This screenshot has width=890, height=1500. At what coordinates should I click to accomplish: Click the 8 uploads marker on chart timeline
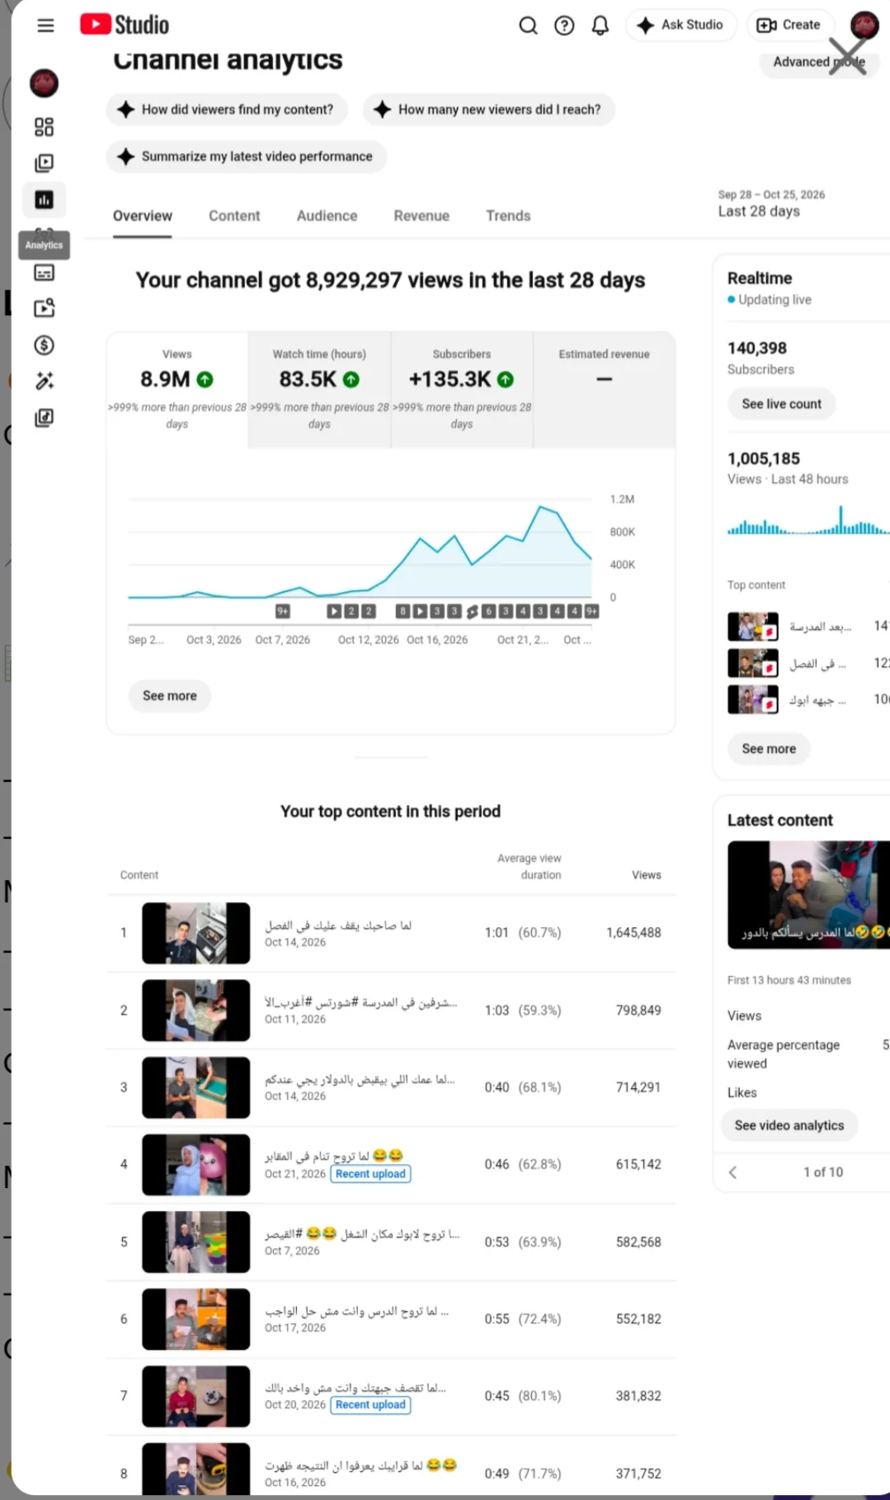click(403, 611)
